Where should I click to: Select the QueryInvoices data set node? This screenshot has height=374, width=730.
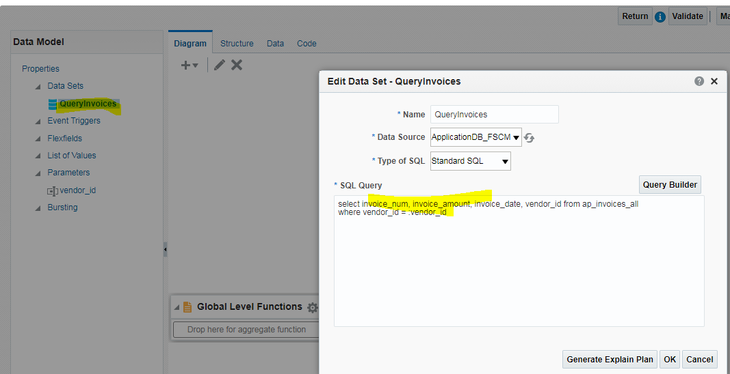point(87,104)
